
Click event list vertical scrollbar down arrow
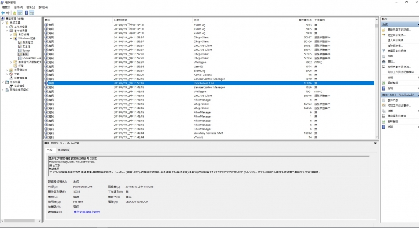point(377,137)
